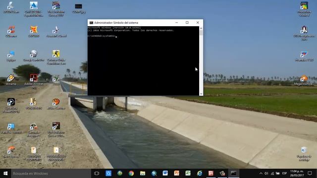Open the Panel de control desktop icon
Screen dimensions: 317x178
click(x=11, y=128)
